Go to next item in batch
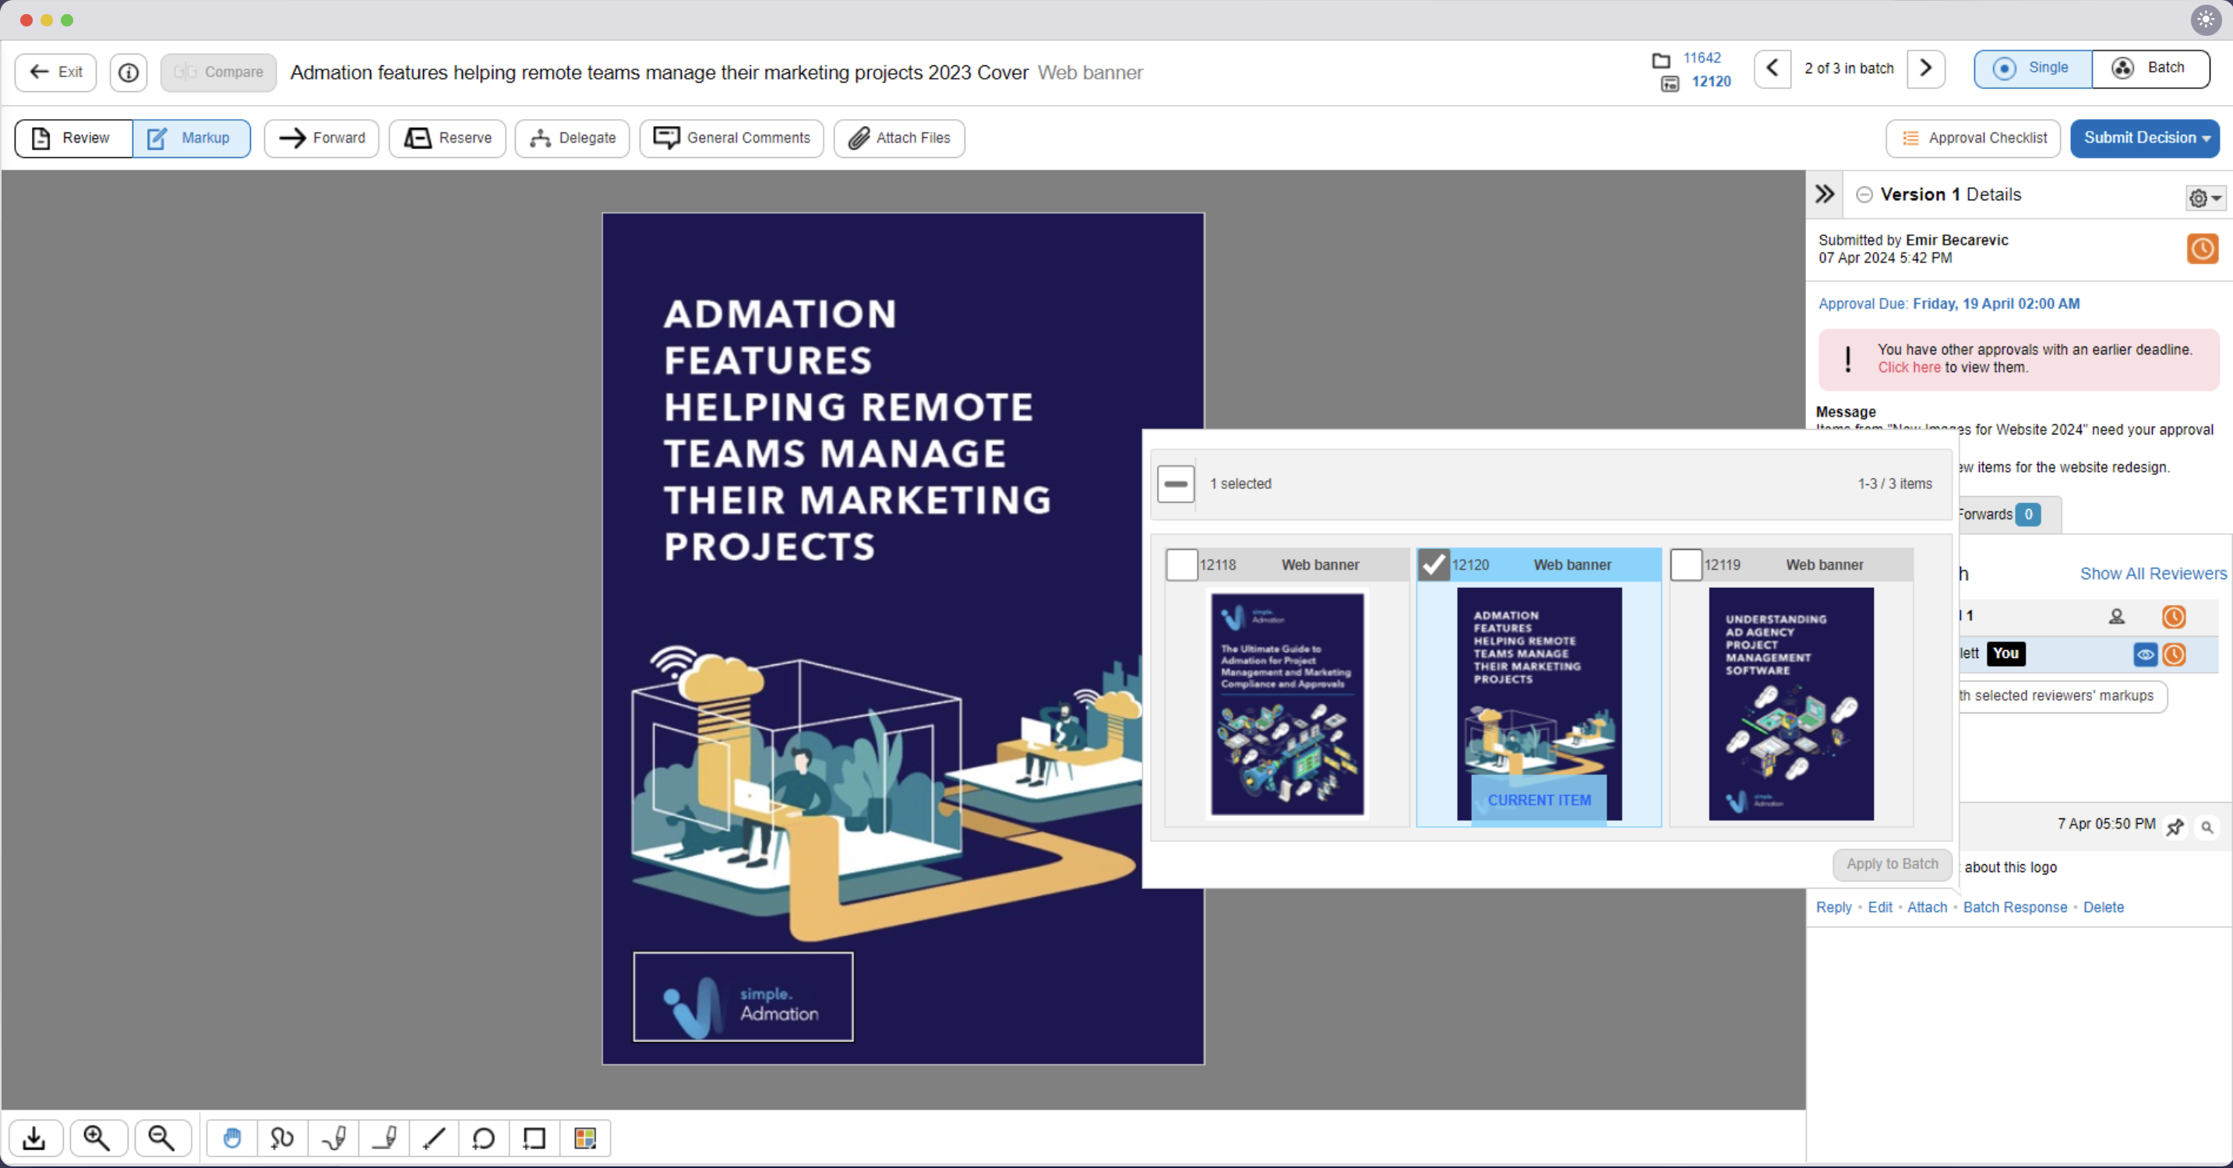 [x=1926, y=69]
